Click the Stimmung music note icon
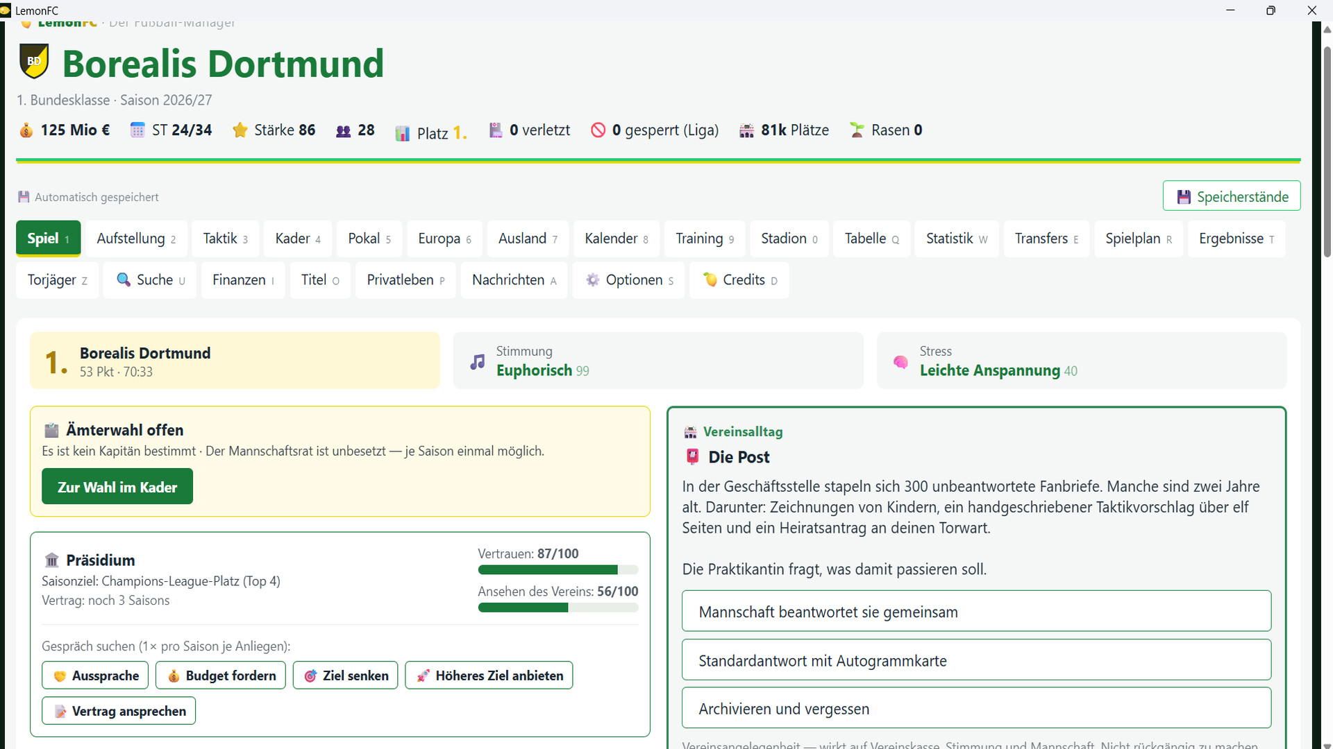This screenshot has width=1333, height=749. [x=478, y=361]
